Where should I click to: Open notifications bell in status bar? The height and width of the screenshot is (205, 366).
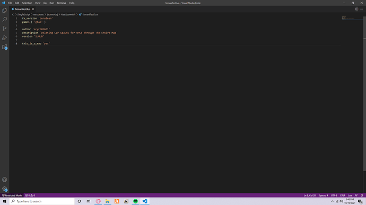coord(362,195)
